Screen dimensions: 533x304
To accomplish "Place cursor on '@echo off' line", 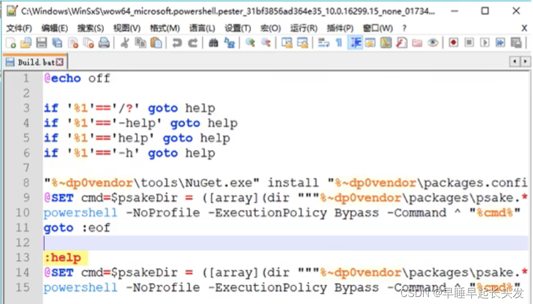I will (x=77, y=78).
